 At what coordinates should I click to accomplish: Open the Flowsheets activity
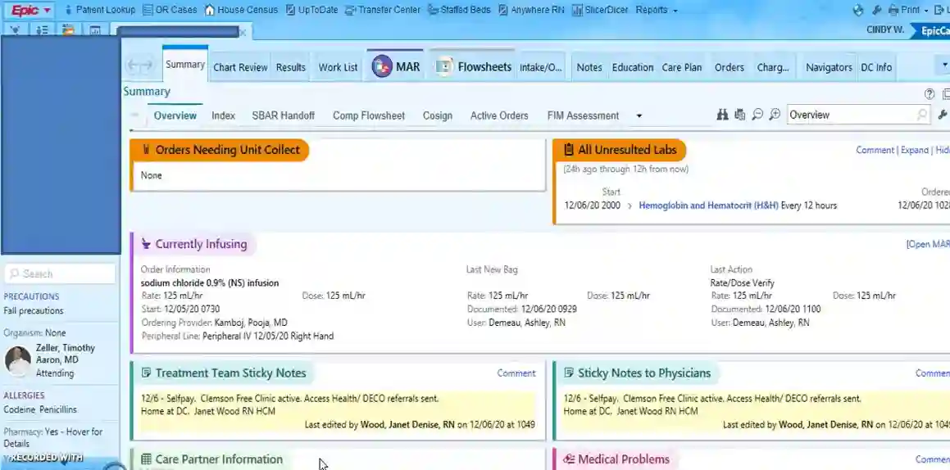473,66
